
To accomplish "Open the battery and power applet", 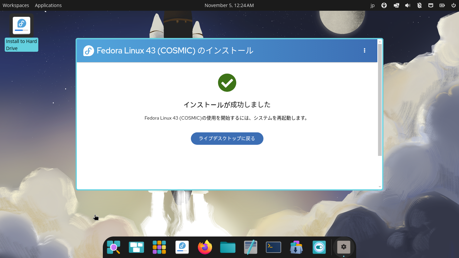I will 442,5.
